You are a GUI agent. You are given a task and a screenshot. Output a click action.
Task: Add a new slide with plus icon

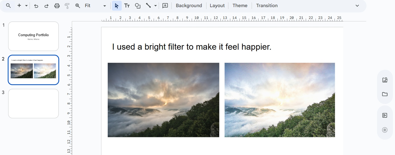19,6
